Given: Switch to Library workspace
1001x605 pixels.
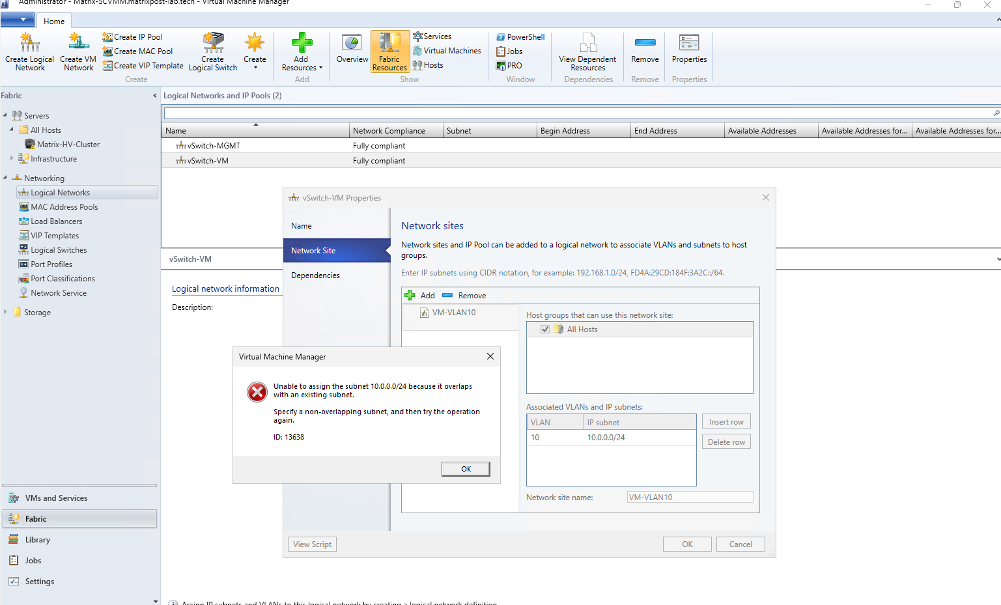Looking at the screenshot, I should 79,540.
